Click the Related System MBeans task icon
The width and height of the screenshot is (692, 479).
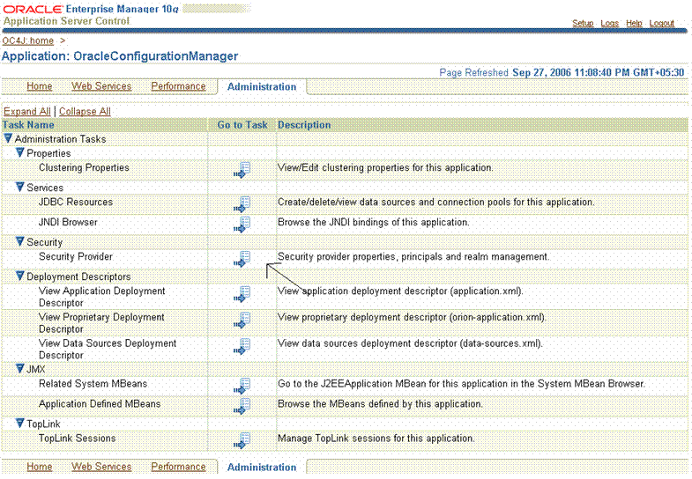click(x=242, y=386)
